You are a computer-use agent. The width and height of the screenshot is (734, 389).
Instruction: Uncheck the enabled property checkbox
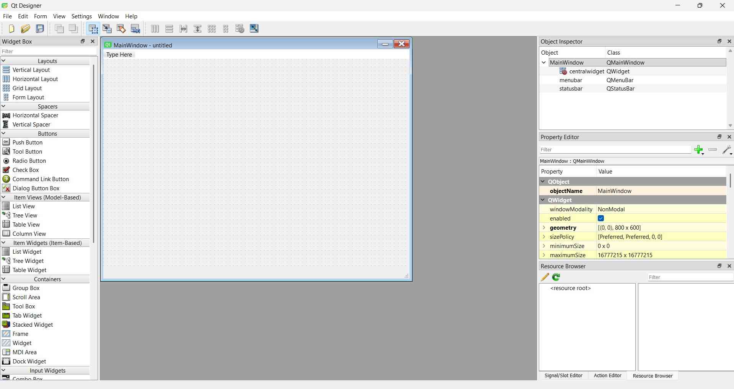click(x=601, y=219)
